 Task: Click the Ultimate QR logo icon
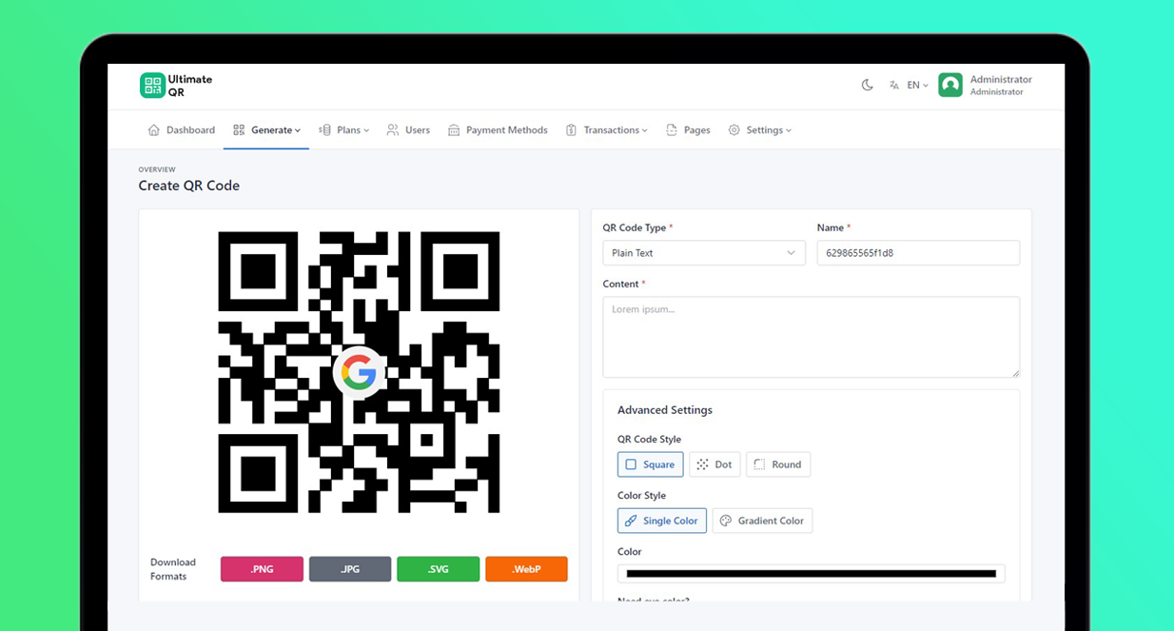coord(152,85)
